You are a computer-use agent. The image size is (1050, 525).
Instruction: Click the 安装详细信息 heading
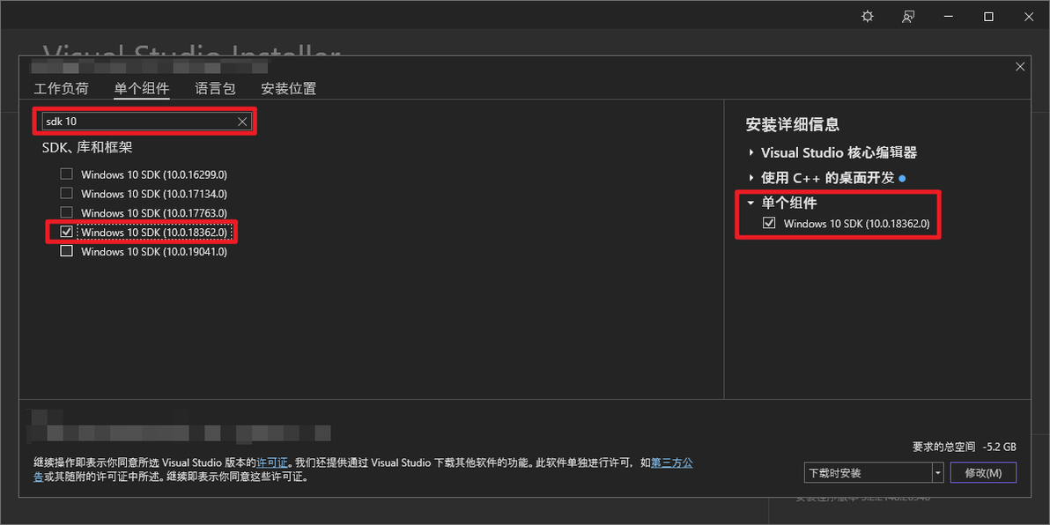click(x=793, y=124)
